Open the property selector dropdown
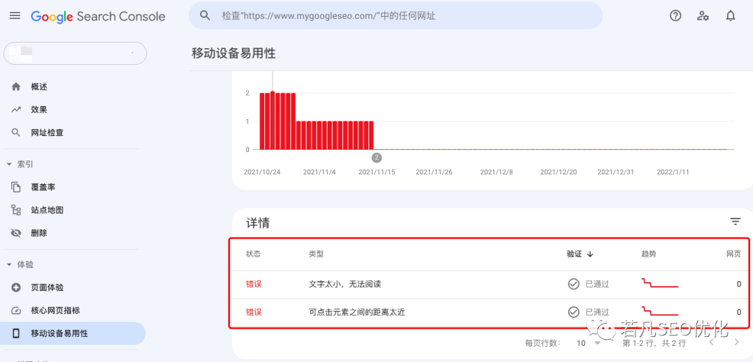 [75, 53]
